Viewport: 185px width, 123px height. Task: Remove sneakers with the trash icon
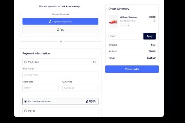[154, 21]
